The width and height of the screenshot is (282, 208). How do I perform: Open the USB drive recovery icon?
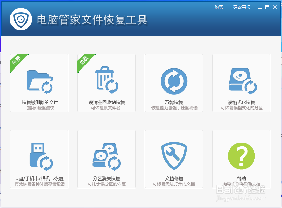(41, 157)
